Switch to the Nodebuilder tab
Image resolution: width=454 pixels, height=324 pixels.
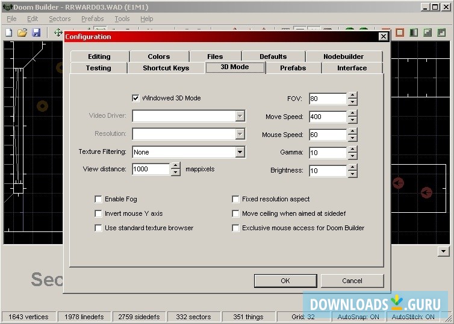point(344,57)
